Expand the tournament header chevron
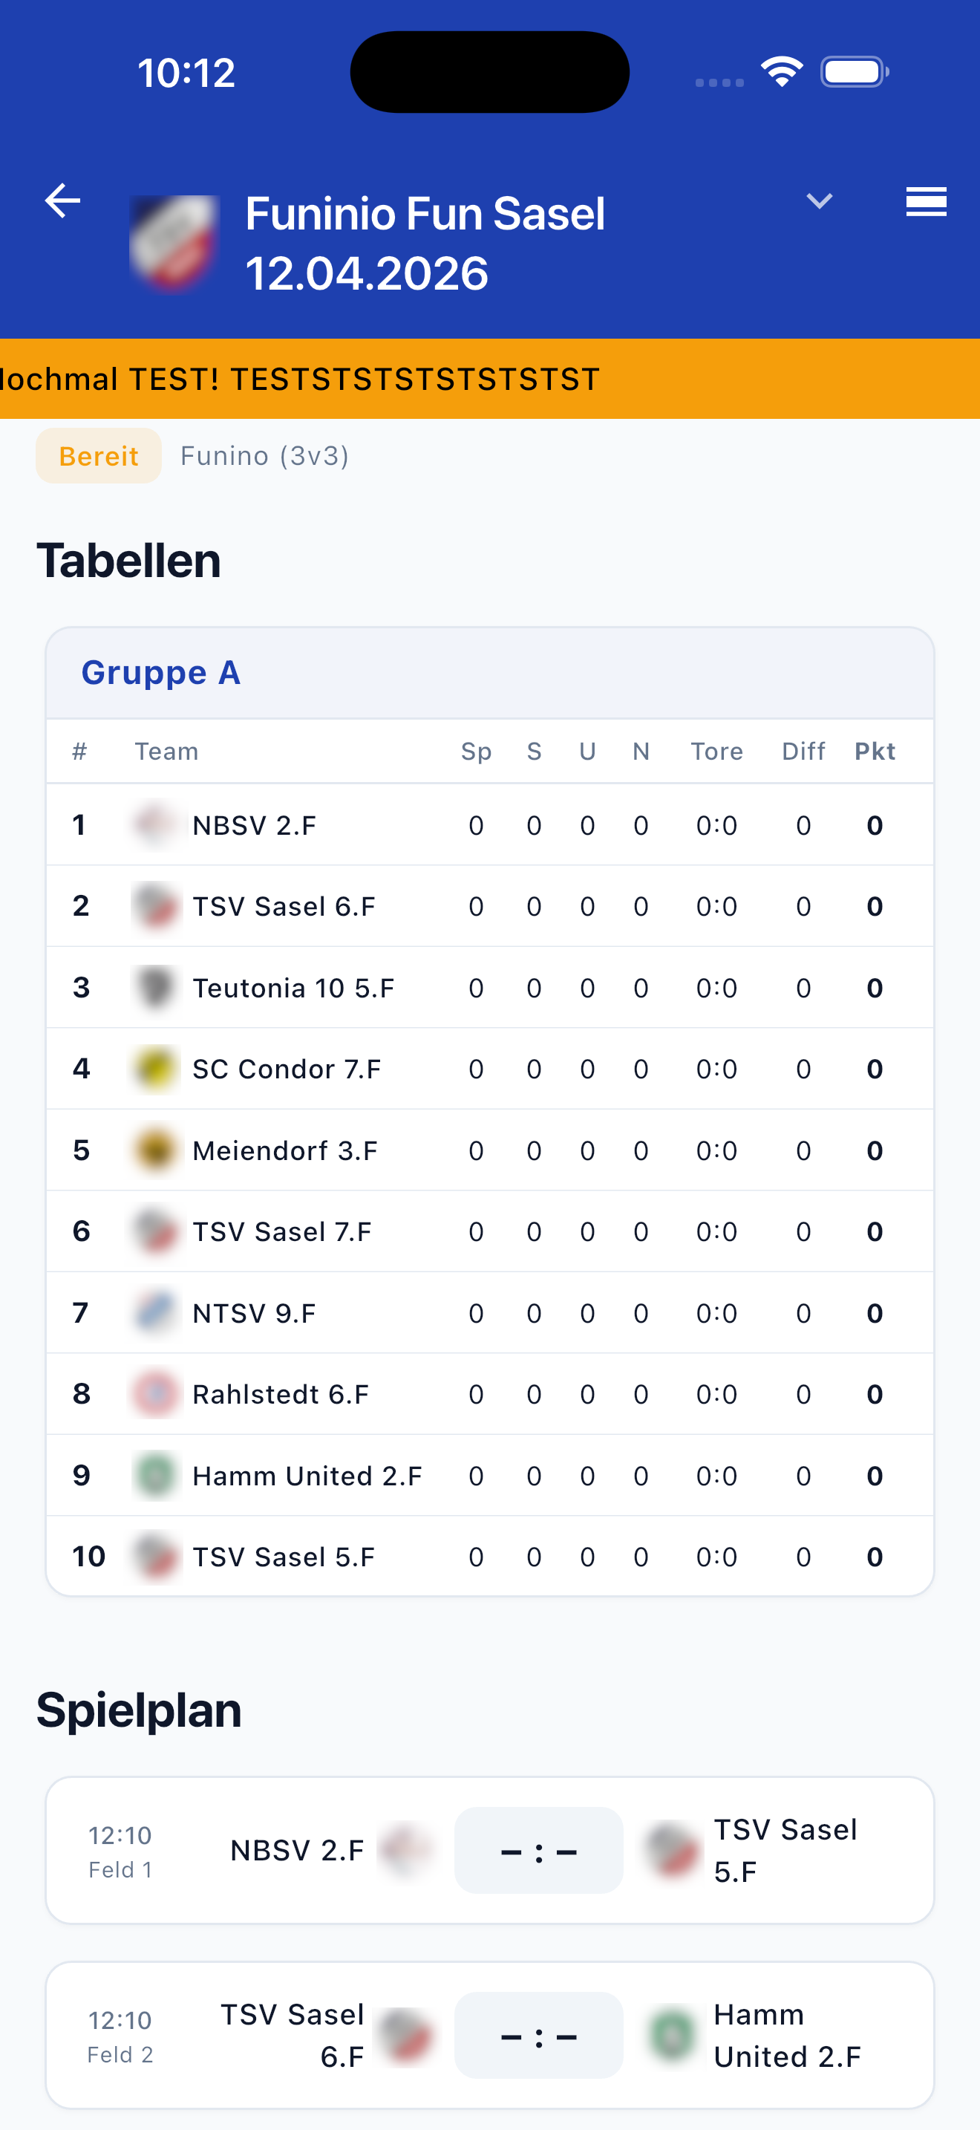Screen dimensions: 980x2130 [818, 201]
